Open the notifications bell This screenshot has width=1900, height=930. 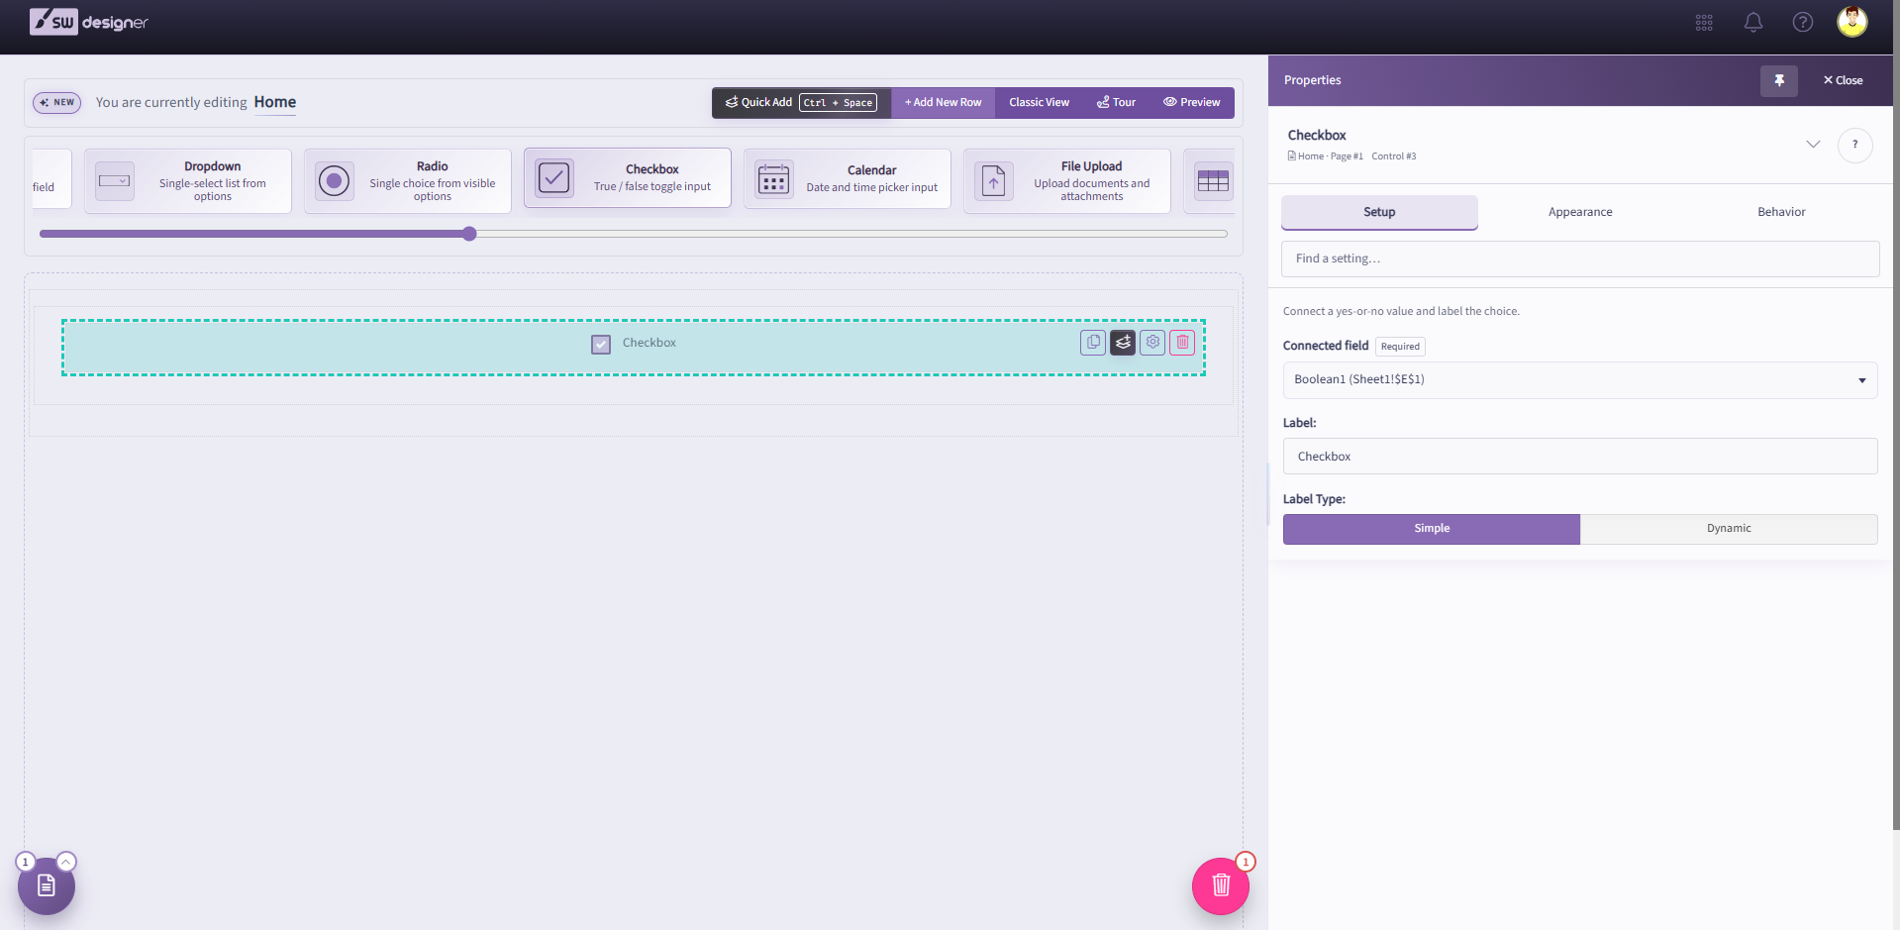coord(1753,23)
